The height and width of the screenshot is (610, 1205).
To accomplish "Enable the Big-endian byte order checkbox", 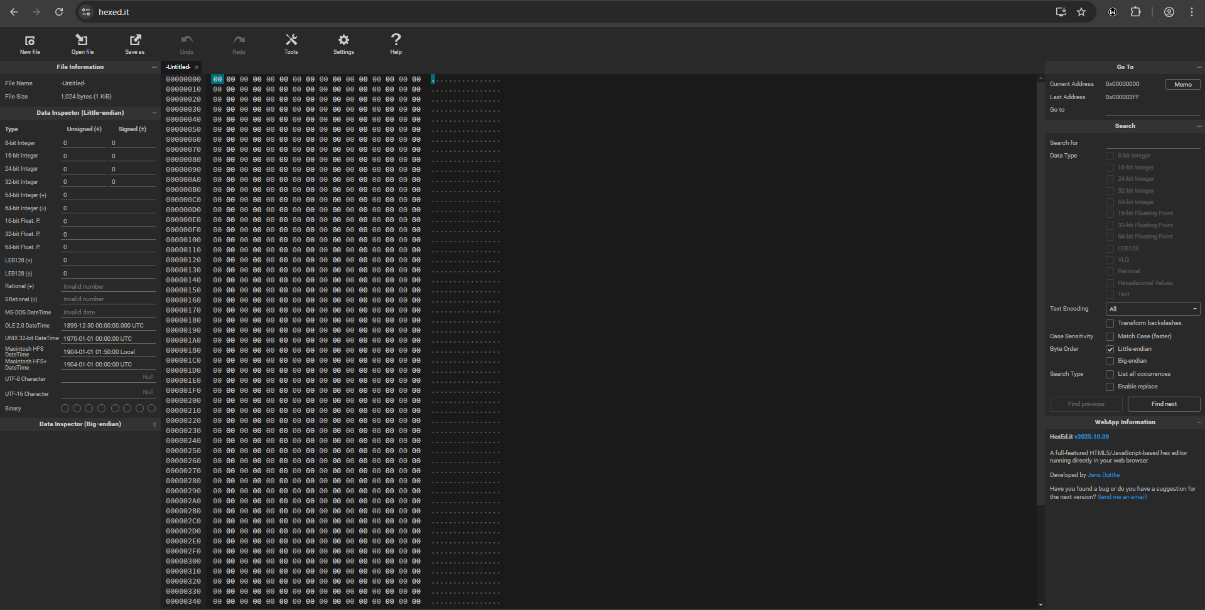I will (x=1110, y=361).
